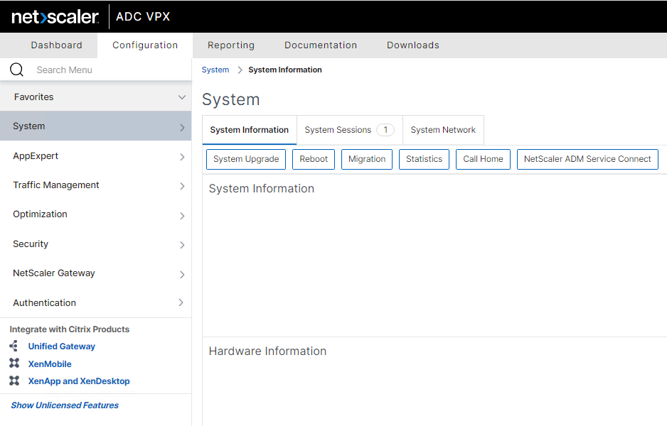667x426 pixels.
Task: Expand the Optimization node arrow
Action: point(182,215)
